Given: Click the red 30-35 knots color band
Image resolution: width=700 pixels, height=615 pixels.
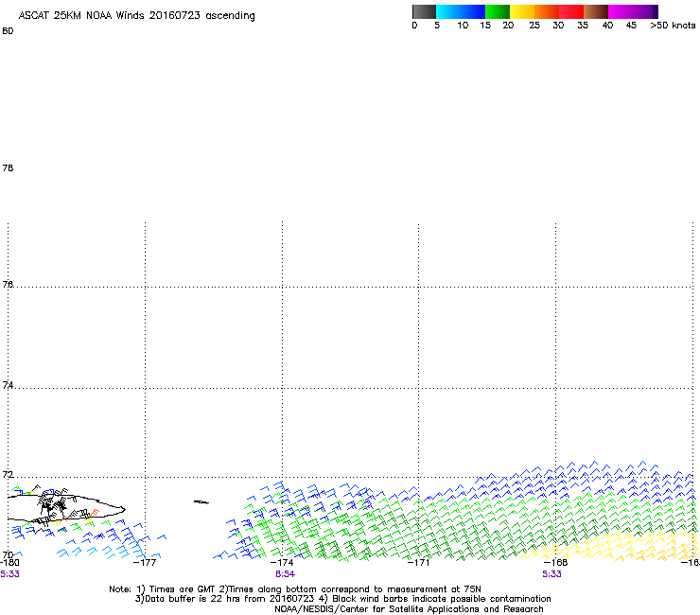Looking at the screenshot, I should tap(571, 11).
